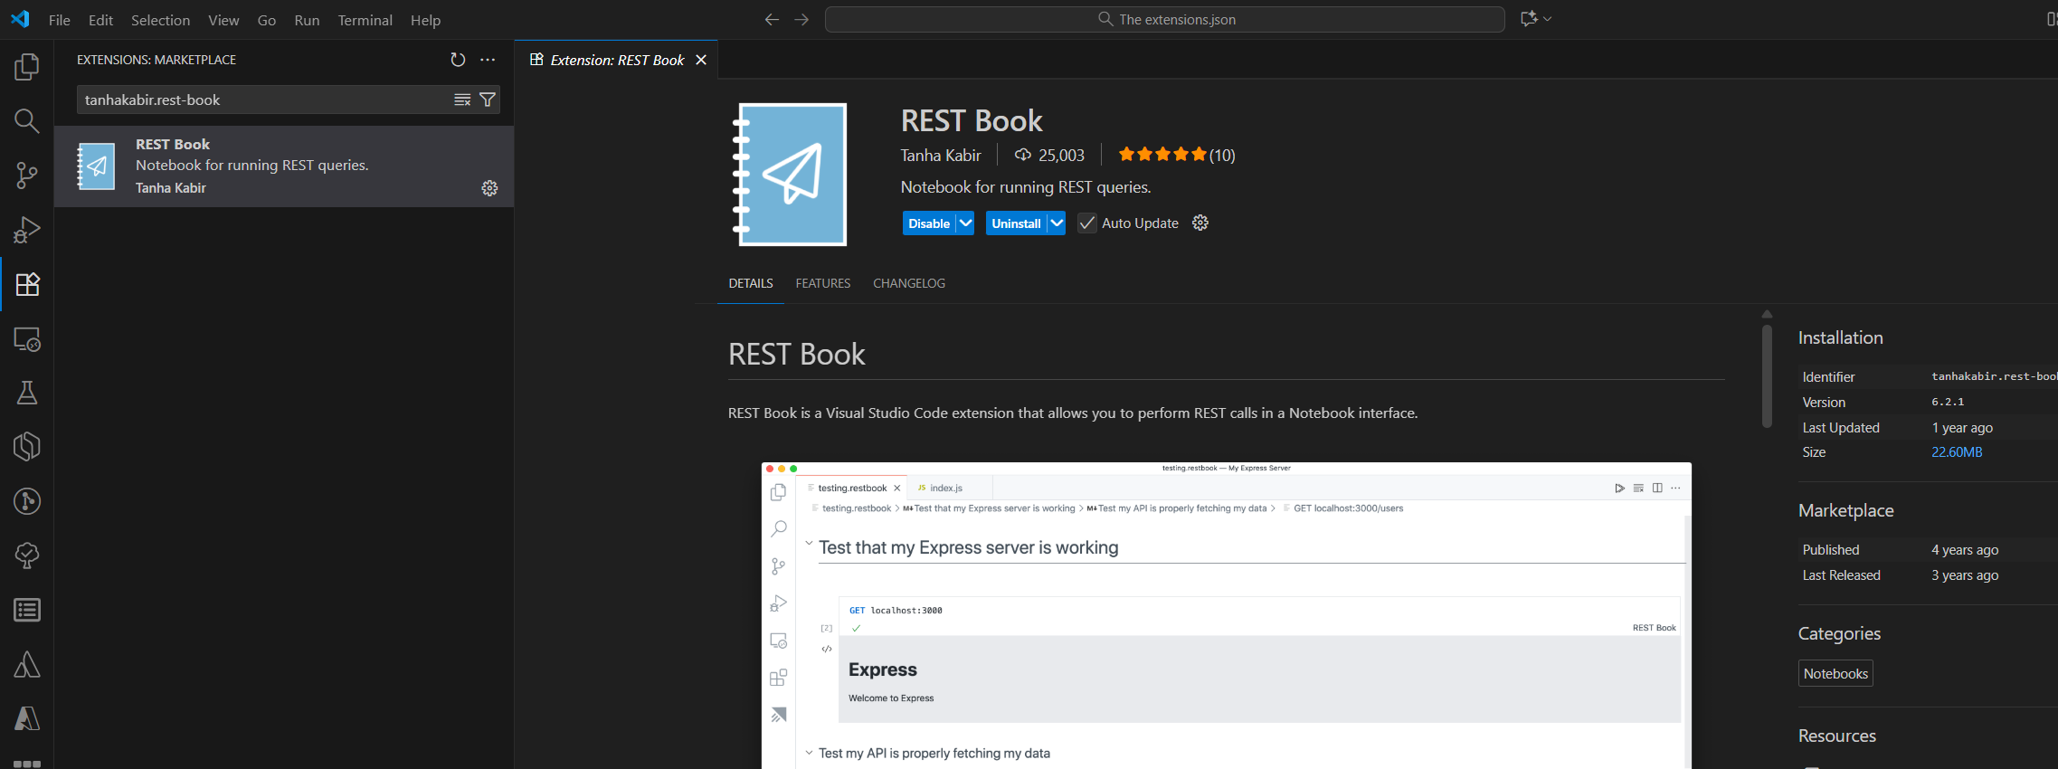
Task: Switch to the FEATURES tab
Action: pyautogui.click(x=823, y=283)
